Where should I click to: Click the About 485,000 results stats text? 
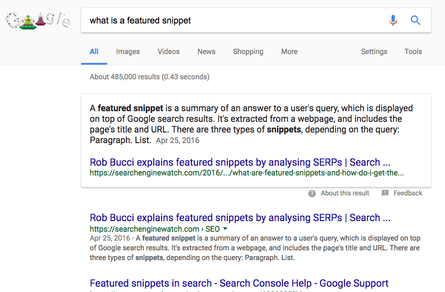tap(149, 77)
